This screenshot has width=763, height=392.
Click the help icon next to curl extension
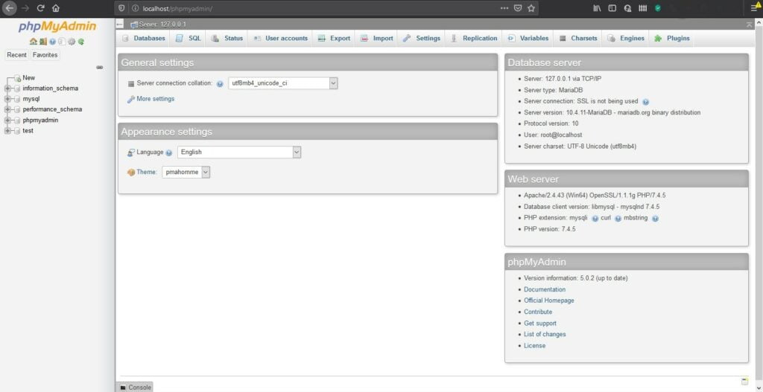(x=618, y=219)
